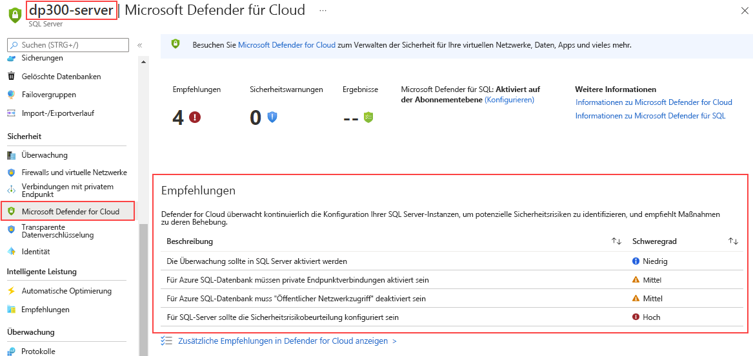Focus the Suchen (STRG+/) search box
Viewport: 753px width, 356px height.
tap(68, 45)
